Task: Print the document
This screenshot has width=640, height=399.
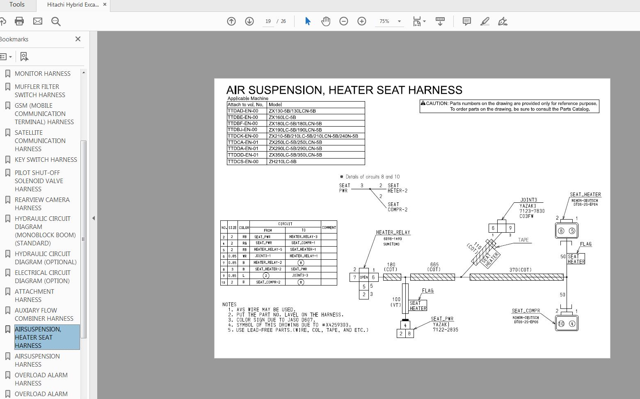Action: coord(19,21)
